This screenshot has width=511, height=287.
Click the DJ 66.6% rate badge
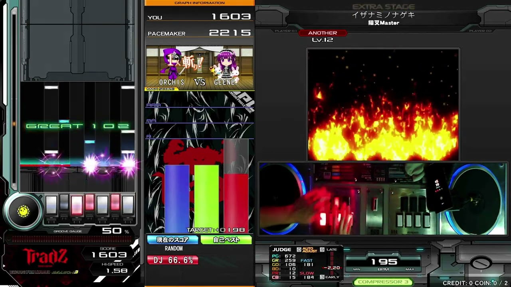(x=173, y=260)
